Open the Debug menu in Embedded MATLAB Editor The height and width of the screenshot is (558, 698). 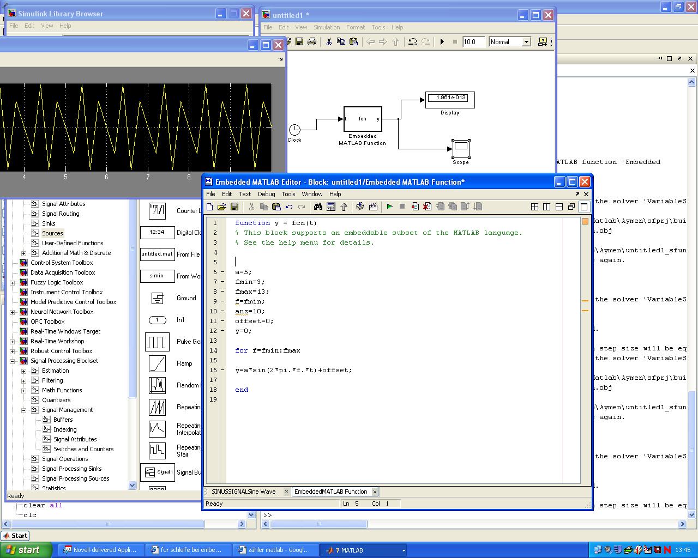pos(266,194)
